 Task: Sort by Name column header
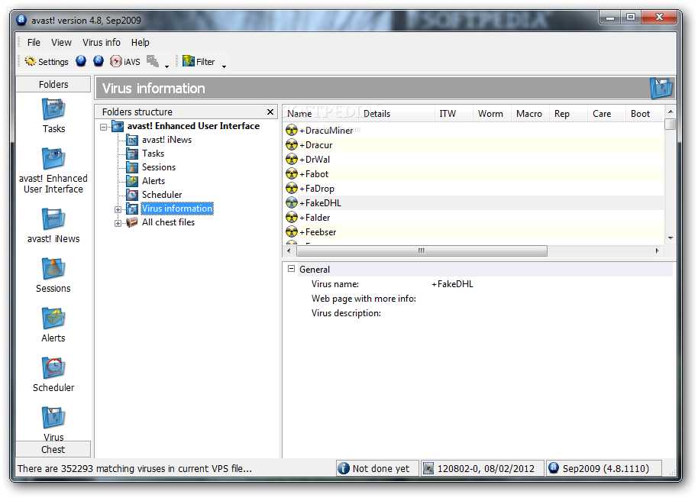(321, 114)
